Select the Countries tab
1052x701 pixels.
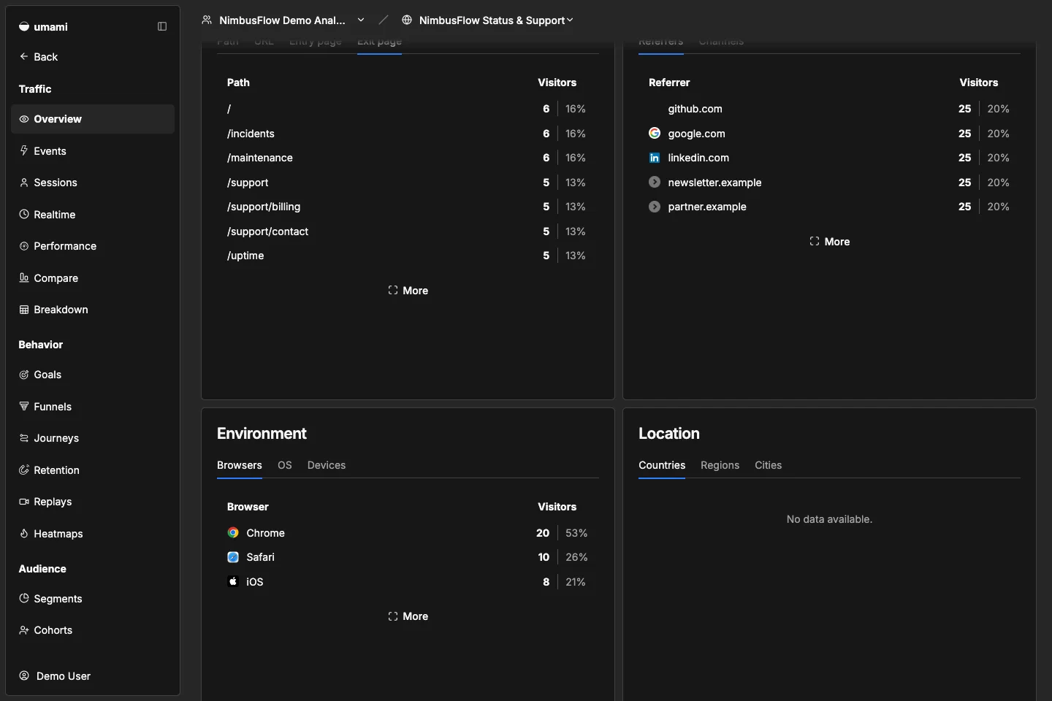coord(662,465)
